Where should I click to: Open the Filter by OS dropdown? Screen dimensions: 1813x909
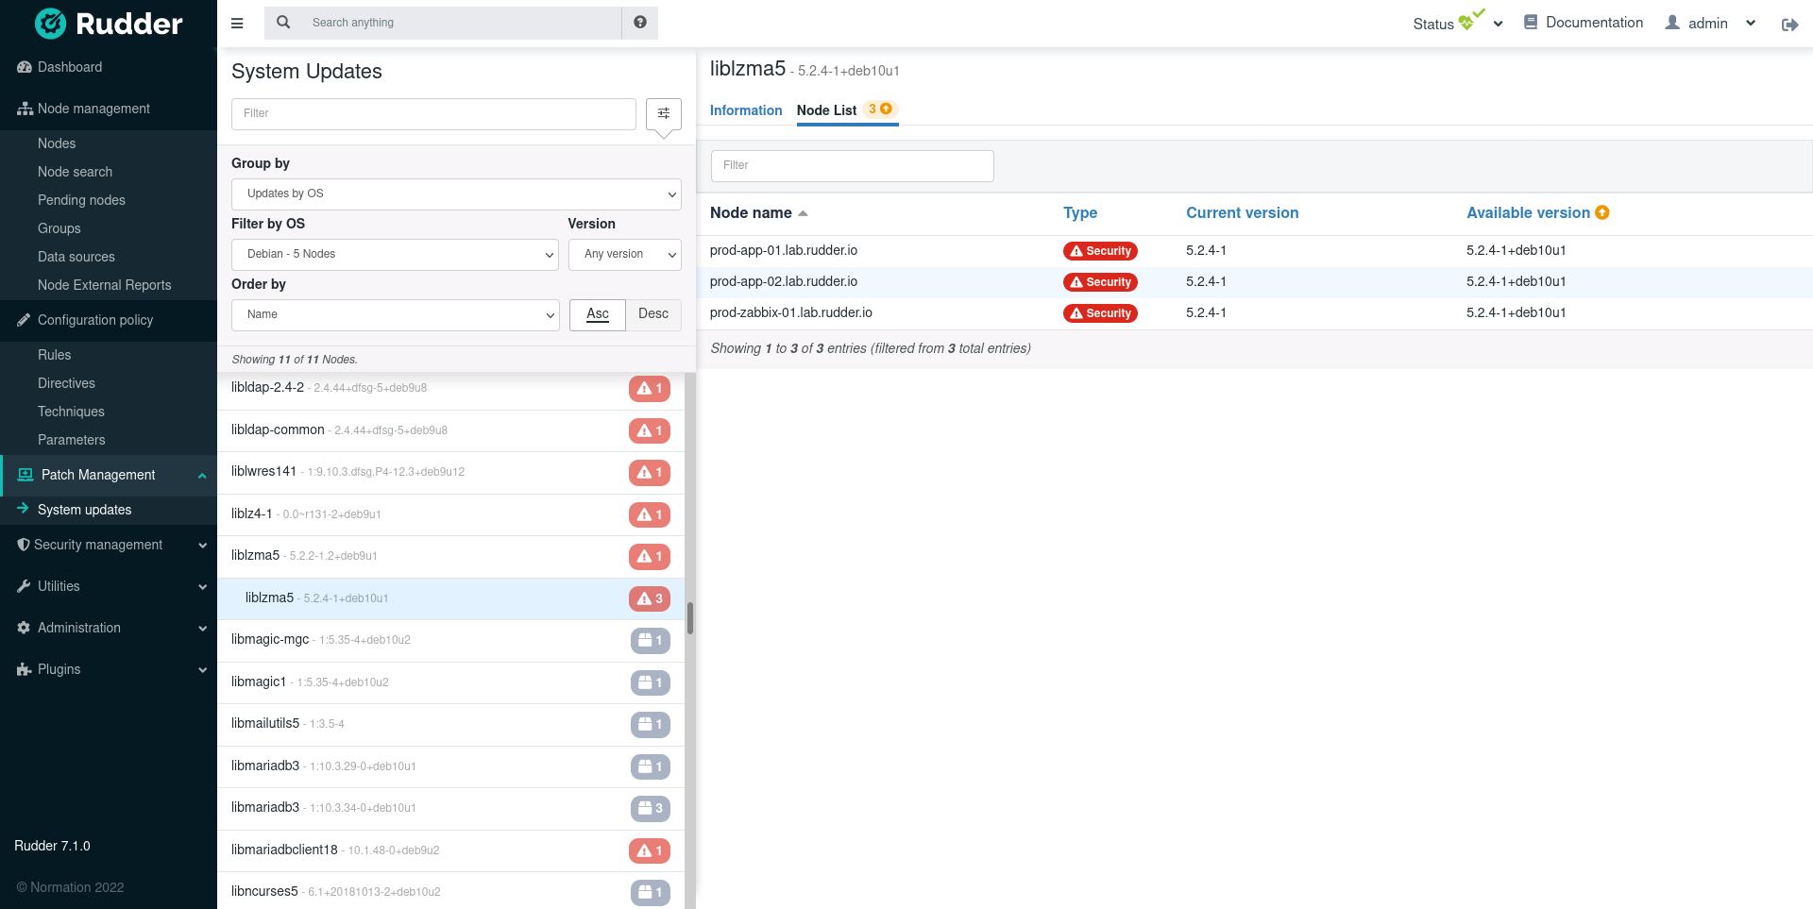click(x=395, y=254)
